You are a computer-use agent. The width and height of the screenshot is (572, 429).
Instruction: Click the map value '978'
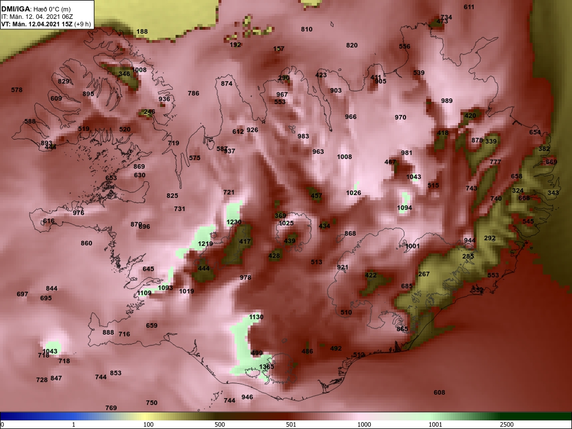coord(245,277)
